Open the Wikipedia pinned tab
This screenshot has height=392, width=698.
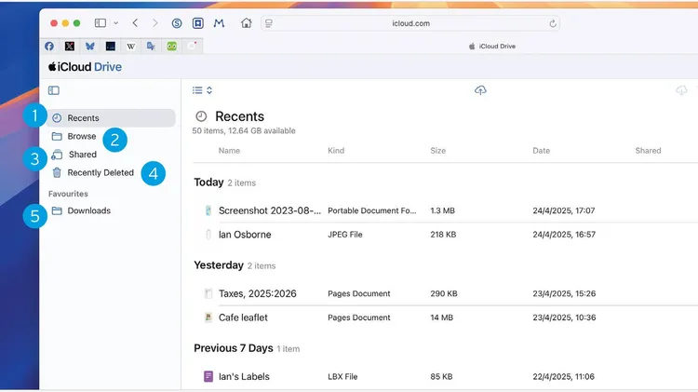click(131, 47)
